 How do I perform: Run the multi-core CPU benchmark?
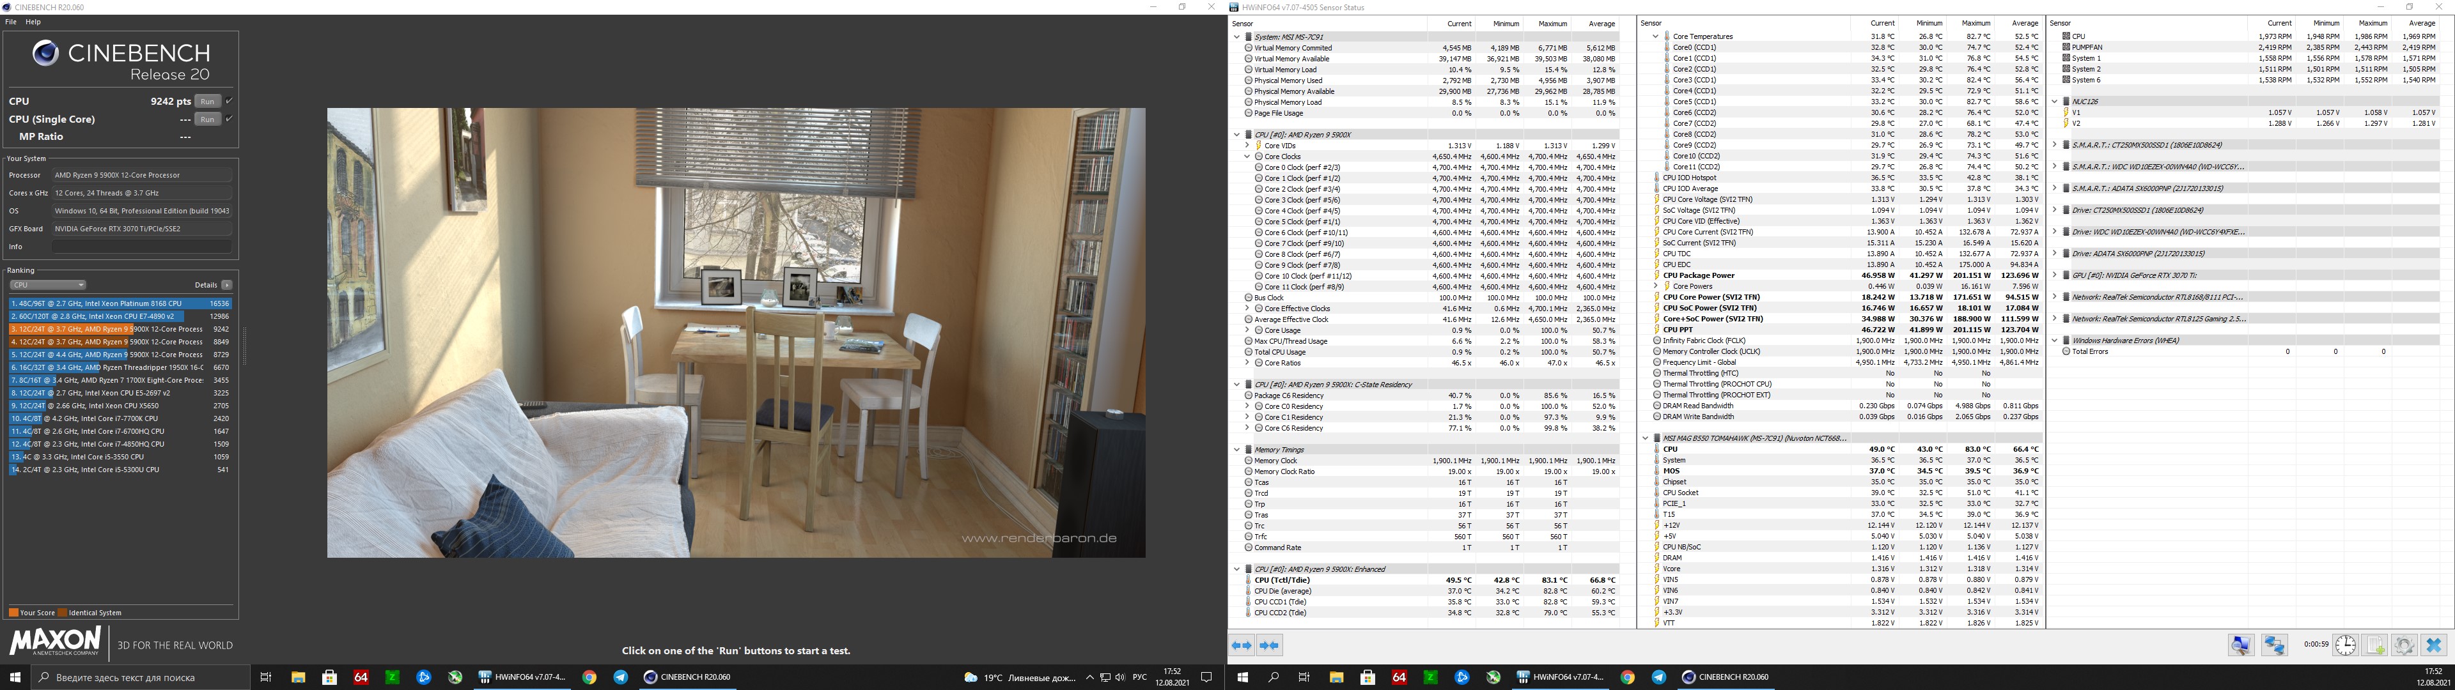click(207, 101)
